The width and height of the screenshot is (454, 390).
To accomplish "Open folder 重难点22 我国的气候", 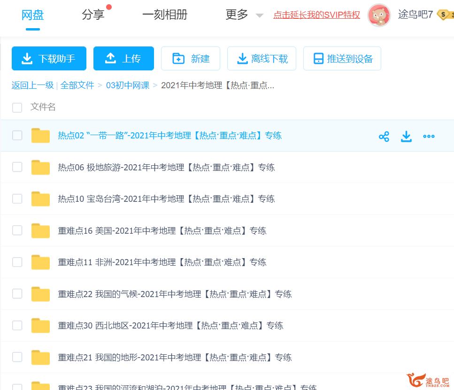I will pyautogui.click(x=174, y=294).
